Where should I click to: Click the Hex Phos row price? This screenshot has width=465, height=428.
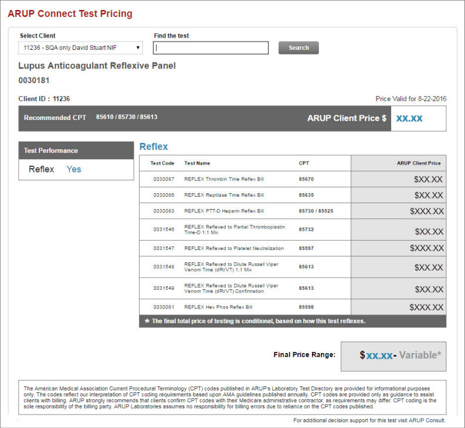pos(426,307)
